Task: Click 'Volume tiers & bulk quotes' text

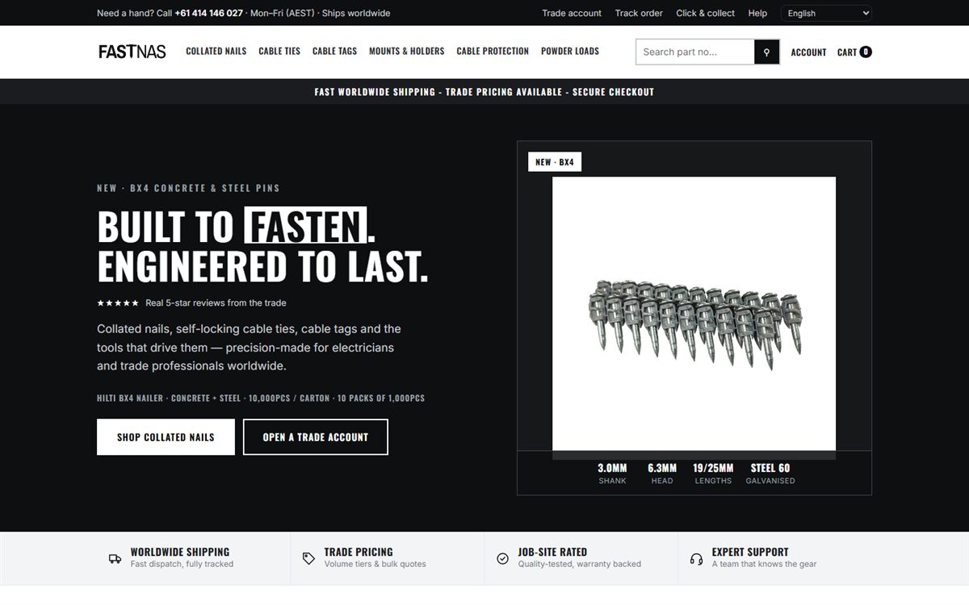Action: pyautogui.click(x=375, y=564)
